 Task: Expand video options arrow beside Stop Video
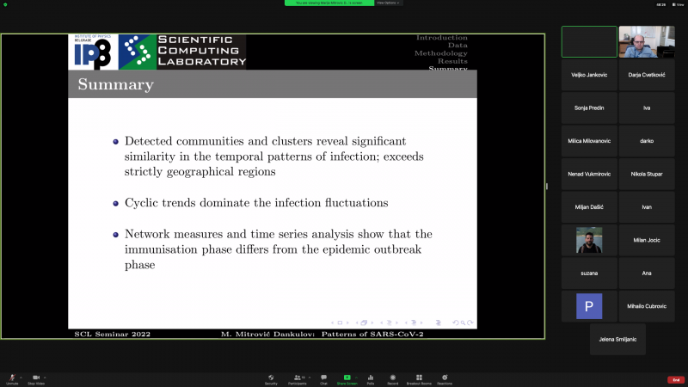(45, 378)
